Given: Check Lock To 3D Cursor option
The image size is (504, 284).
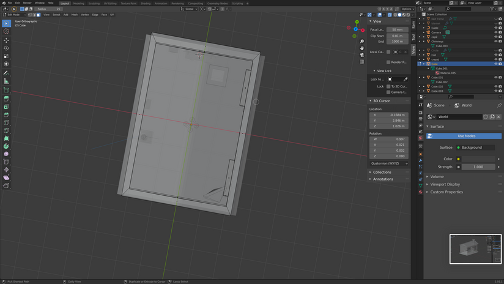Looking at the screenshot, I should (x=388, y=86).
